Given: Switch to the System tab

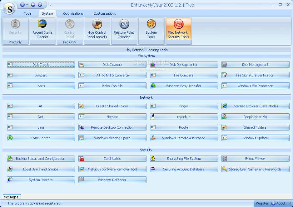Looking at the screenshot, I should tap(47, 13).
